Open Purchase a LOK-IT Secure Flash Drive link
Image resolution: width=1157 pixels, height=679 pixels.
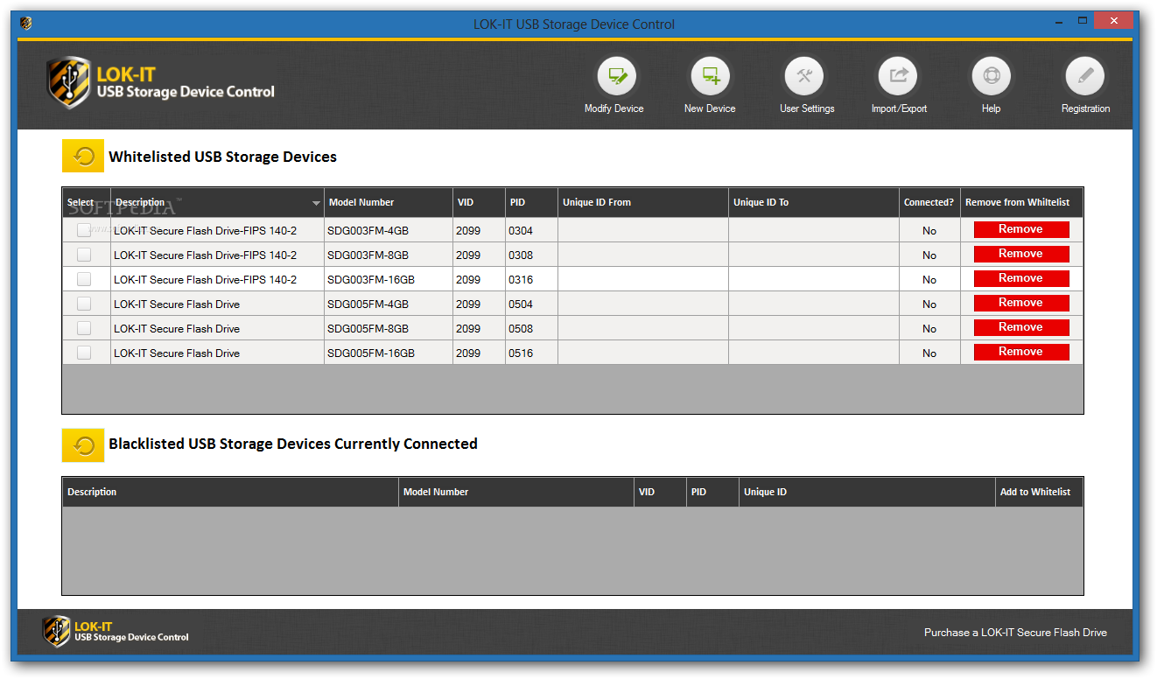(1015, 633)
